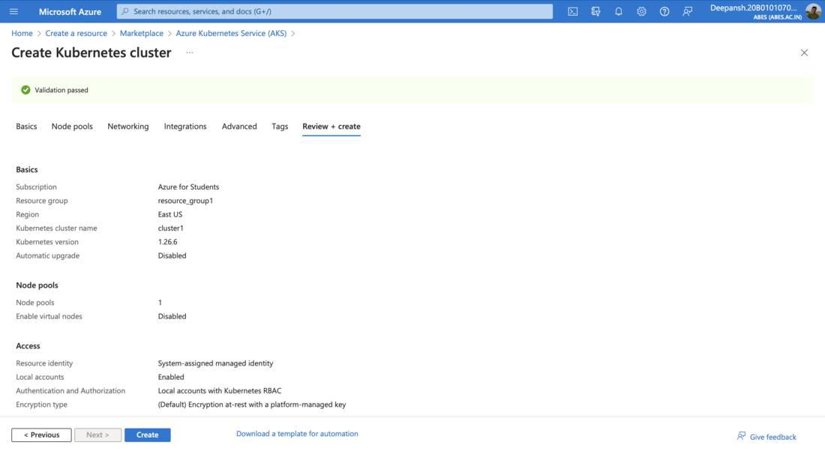Click the Access section heading
825x454 pixels.
(x=28, y=346)
